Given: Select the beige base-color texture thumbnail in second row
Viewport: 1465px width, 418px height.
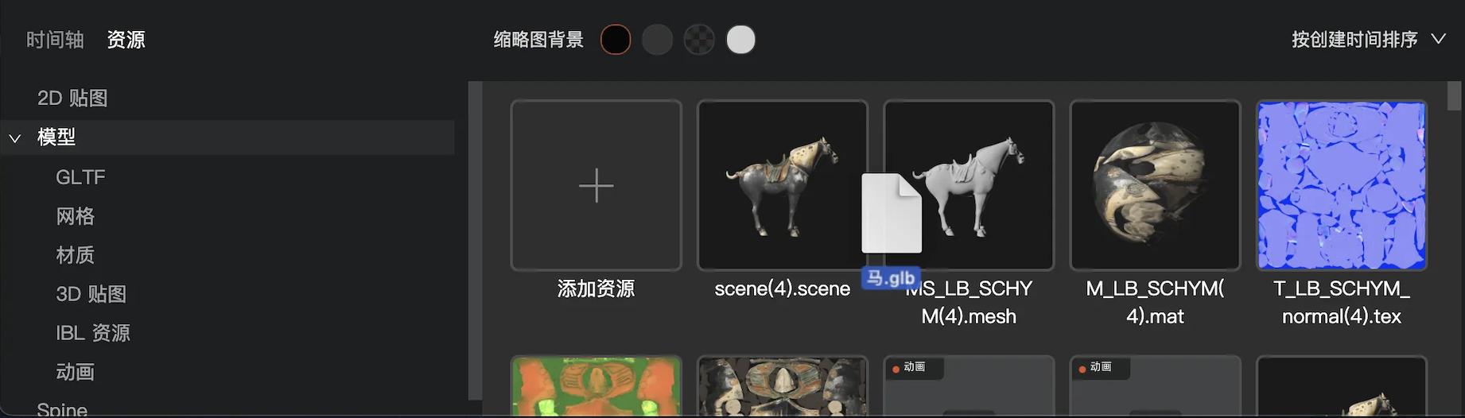Looking at the screenshot, I should pyautogui.click(x=782, y=386).
